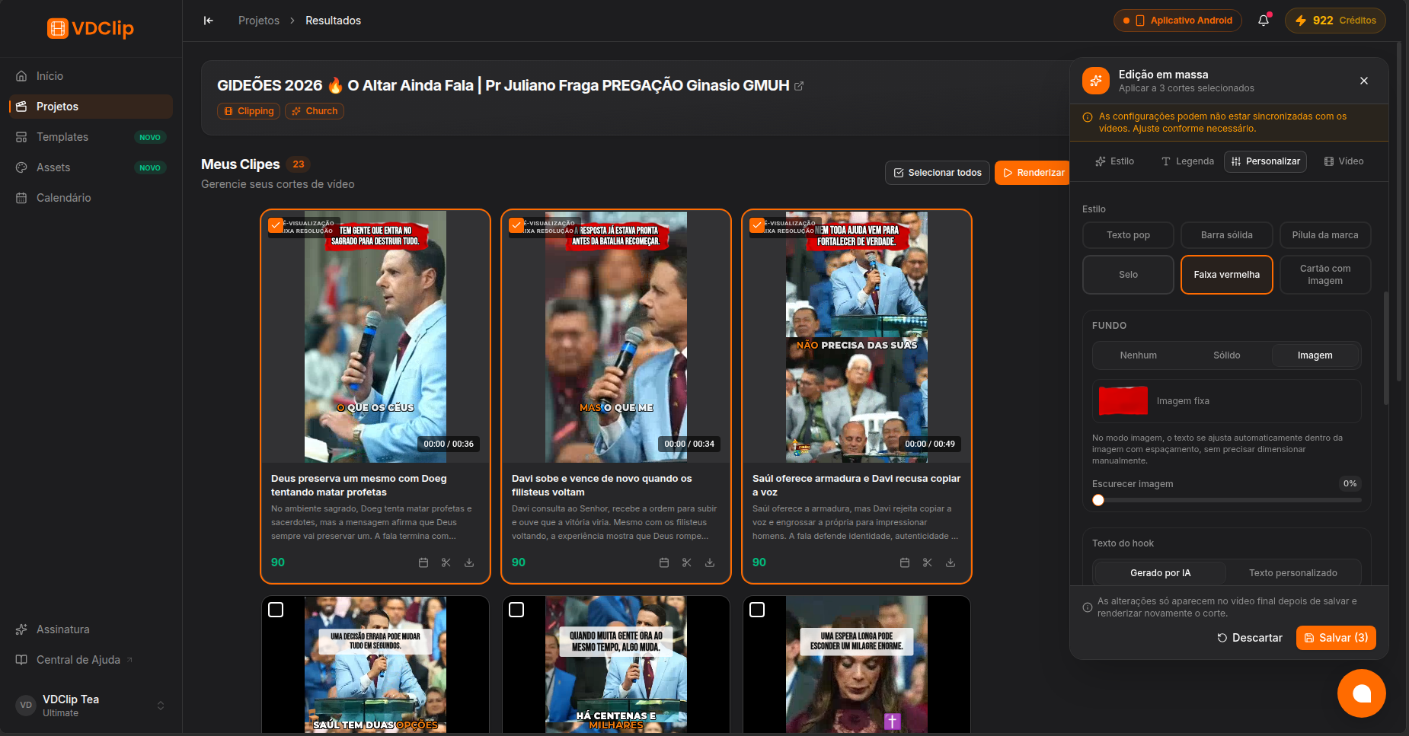
Task: Click the Descartar button
Action: click(x=1250, y=638)
